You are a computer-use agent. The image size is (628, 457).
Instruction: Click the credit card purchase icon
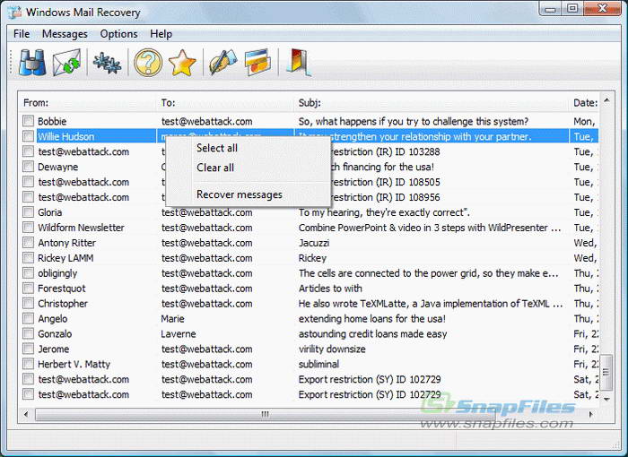click(x=257, y=62)
